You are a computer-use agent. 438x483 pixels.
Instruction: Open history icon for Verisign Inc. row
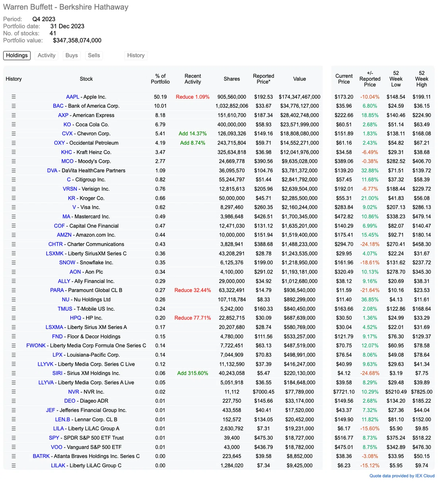[x=14, y=189]
